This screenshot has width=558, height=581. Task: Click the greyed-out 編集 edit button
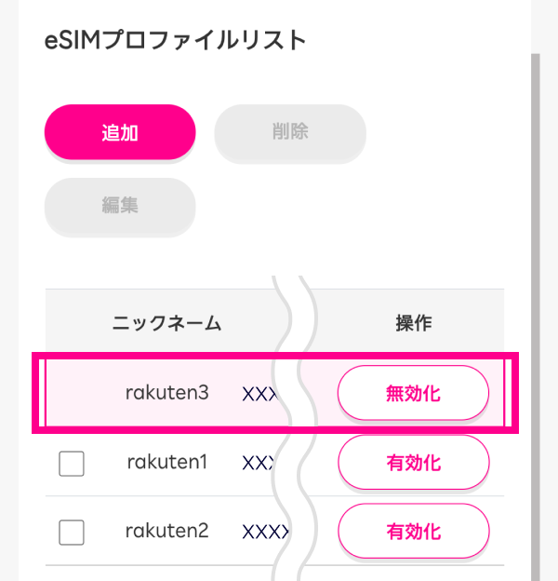coord(120,206)
